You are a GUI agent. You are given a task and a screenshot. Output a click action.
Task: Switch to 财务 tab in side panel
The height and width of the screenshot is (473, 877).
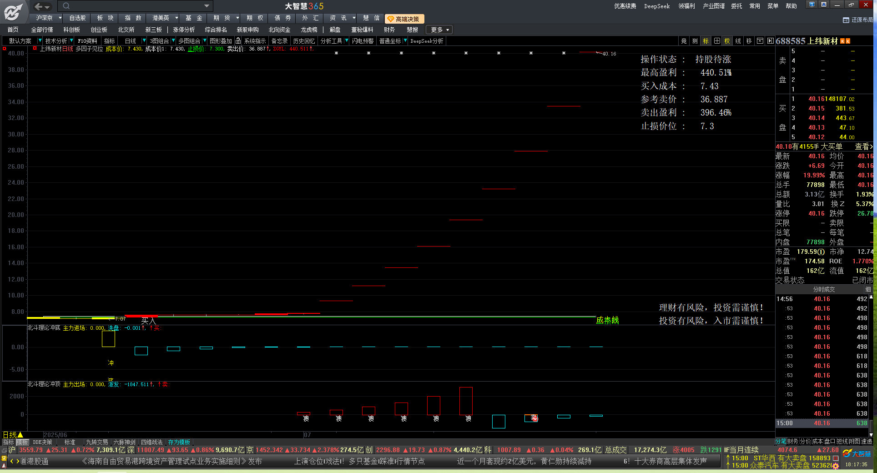click(792, 441)
